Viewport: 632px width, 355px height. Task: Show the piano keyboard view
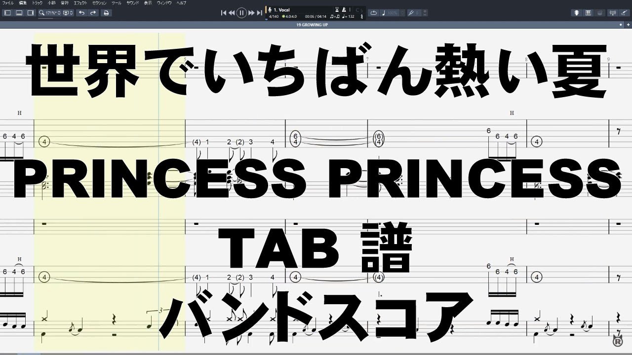tap(588, 13)
